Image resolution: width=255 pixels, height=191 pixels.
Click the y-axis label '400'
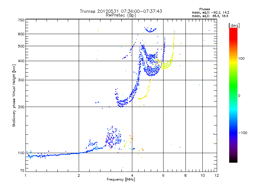(21, 61)
